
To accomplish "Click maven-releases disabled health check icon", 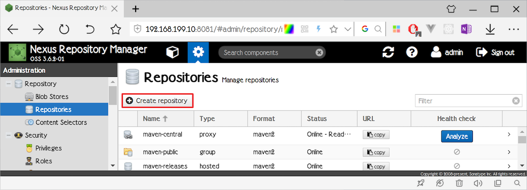I will pyautogui.click(x=457, y=166).
